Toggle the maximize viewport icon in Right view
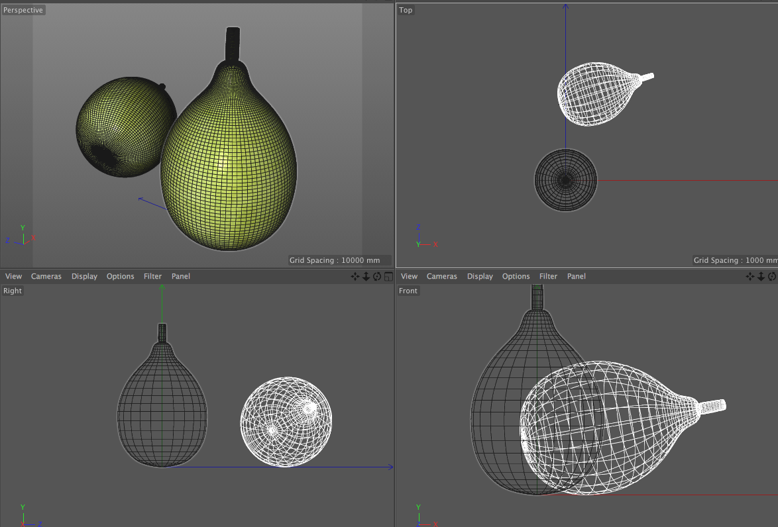This screenshot has width=778, height=527. [x=388, y=277]
